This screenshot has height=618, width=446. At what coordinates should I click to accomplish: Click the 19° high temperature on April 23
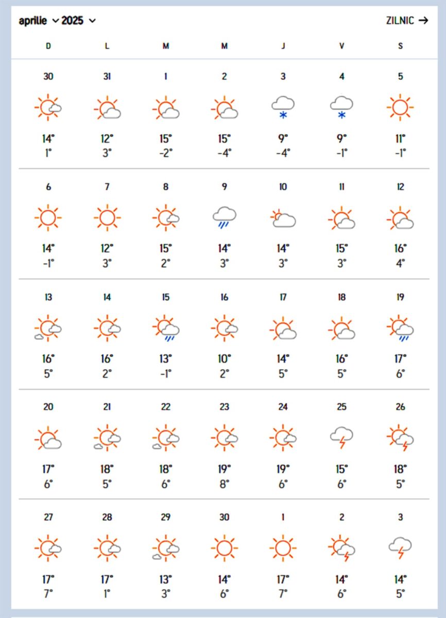point(224,469)
